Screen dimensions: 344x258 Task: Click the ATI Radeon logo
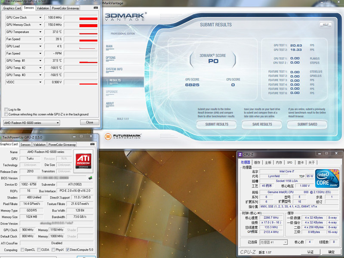tap(83, 160)
